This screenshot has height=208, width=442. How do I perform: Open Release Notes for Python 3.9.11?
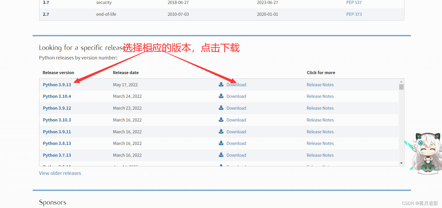320,132
